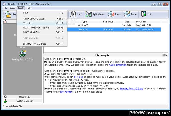Open the Audio Extraction link
The image size is (171, 116).
tap(118, 65)
